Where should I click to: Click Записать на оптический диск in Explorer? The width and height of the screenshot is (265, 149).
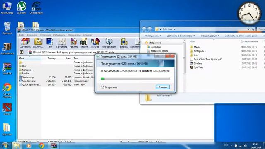point(241,36)
